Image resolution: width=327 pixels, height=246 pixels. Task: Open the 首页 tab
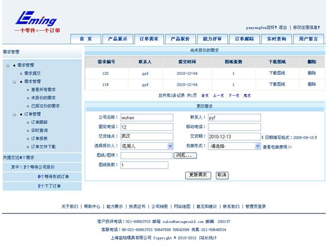point(86,39)
